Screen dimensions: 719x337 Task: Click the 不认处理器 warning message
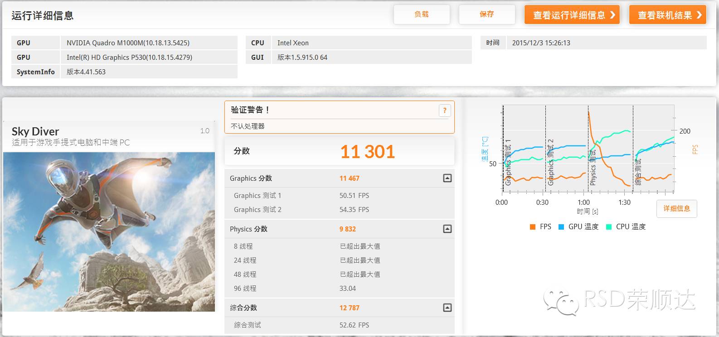pos(248,126)
